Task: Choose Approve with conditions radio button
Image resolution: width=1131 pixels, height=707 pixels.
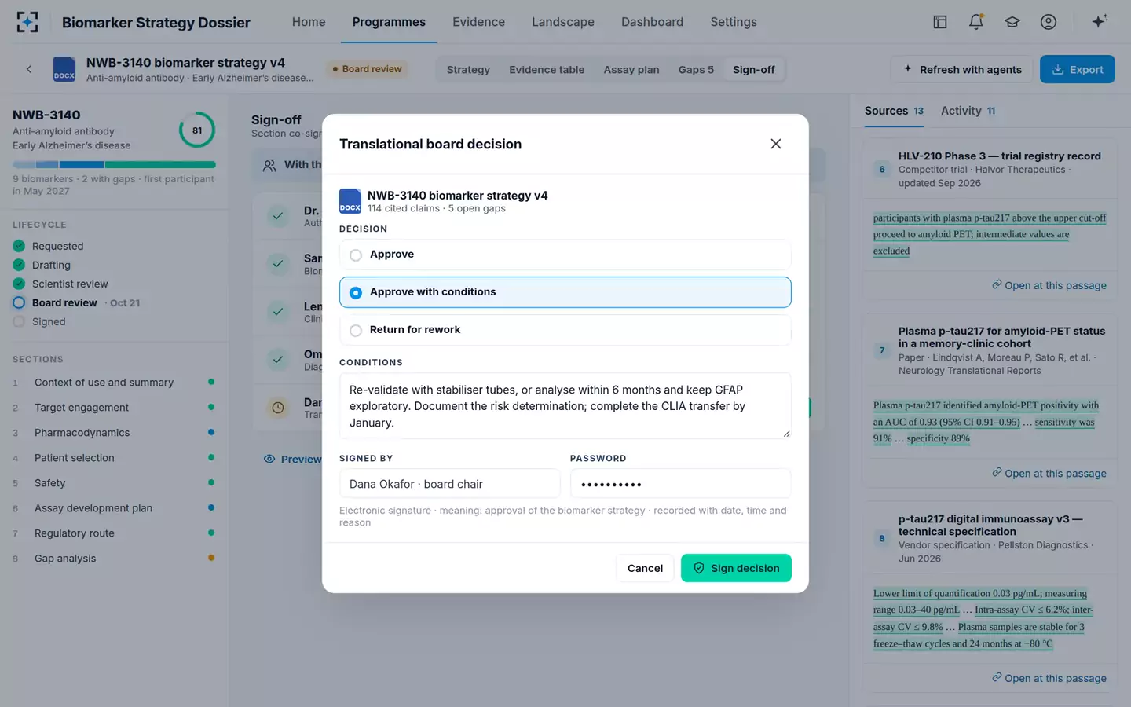Action: click(565, 292)
